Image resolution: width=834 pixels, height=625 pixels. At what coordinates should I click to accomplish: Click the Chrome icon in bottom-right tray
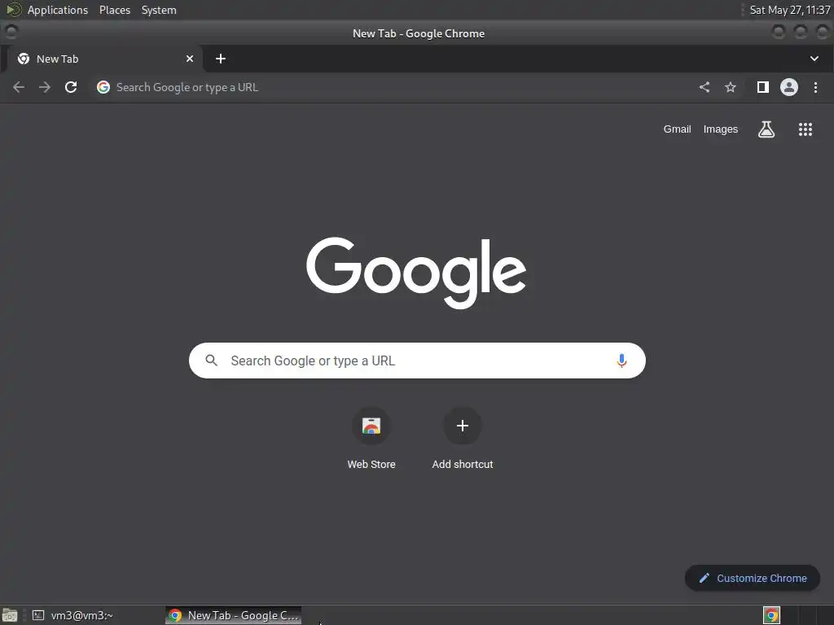pos(771,615)
